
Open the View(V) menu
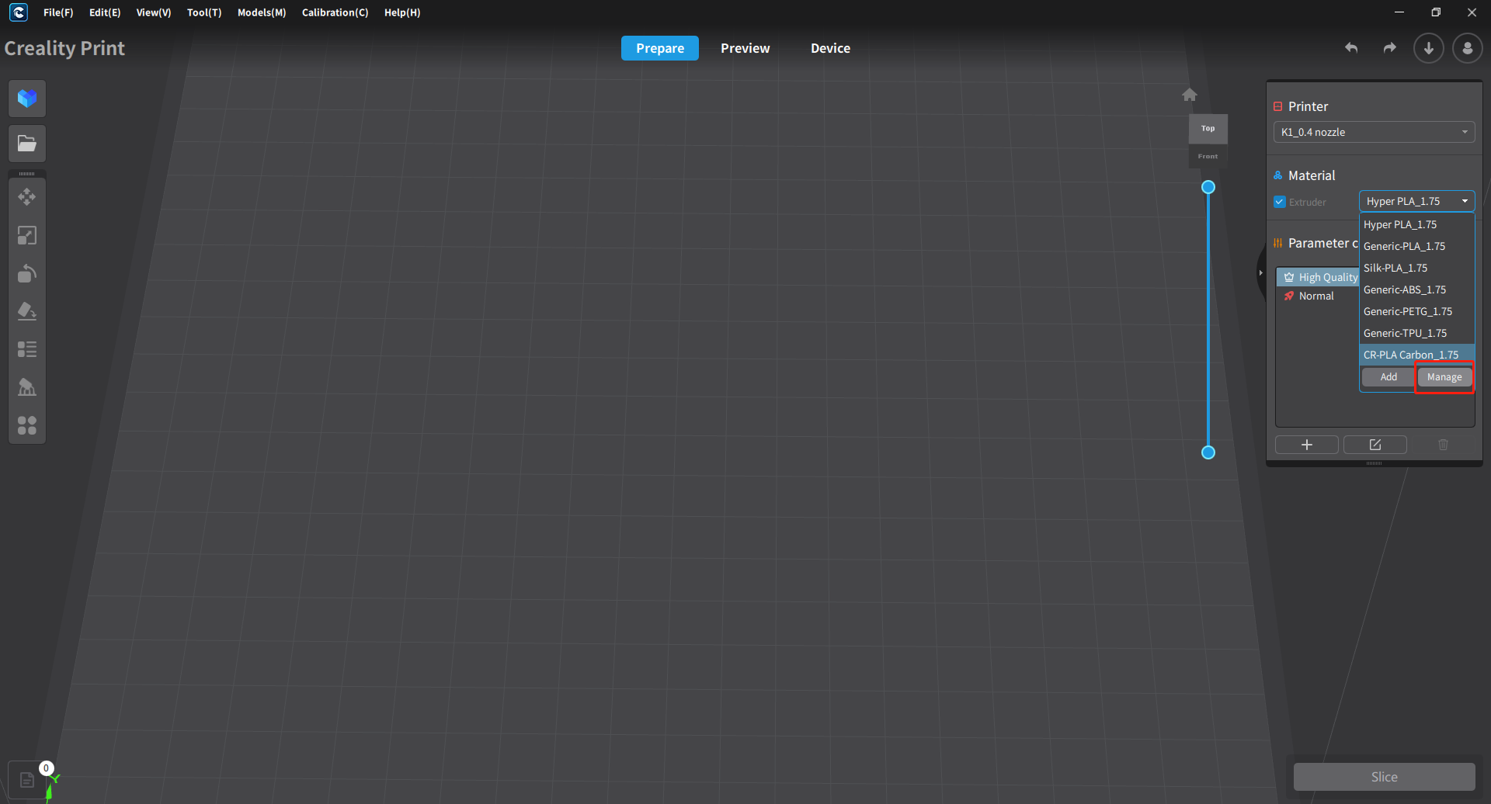click(x=154, y=12)
